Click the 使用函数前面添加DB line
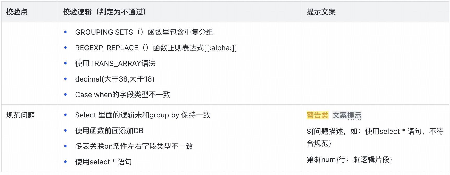 tap(109, 131)
